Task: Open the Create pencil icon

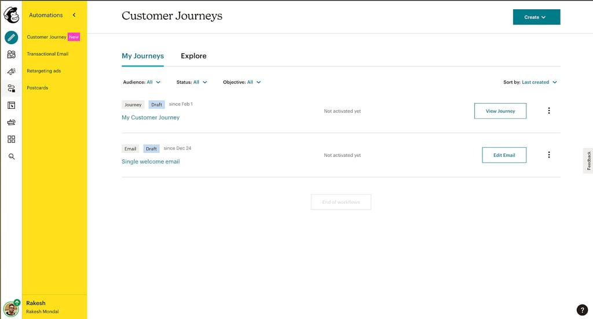Action: point(12,38)
